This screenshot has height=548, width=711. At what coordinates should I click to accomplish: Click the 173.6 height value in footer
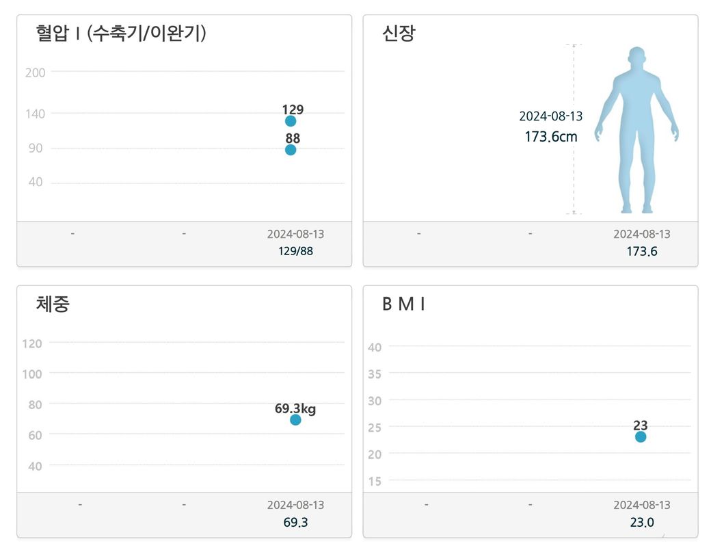tap(642, 251)
